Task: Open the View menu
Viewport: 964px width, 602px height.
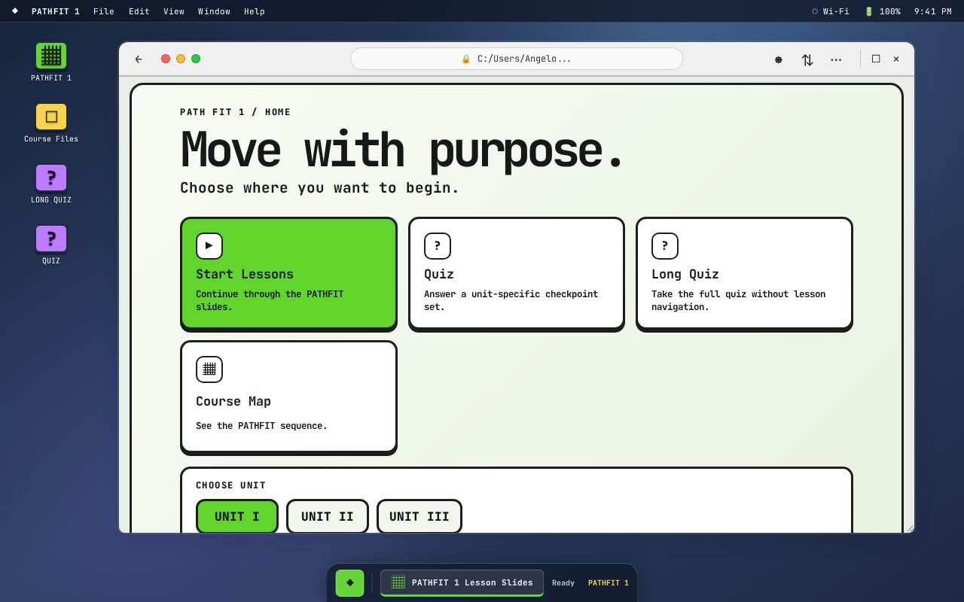Action: [174, 11]
